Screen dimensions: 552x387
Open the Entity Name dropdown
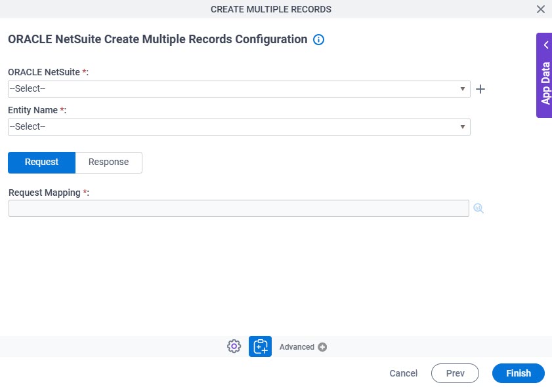239,127
